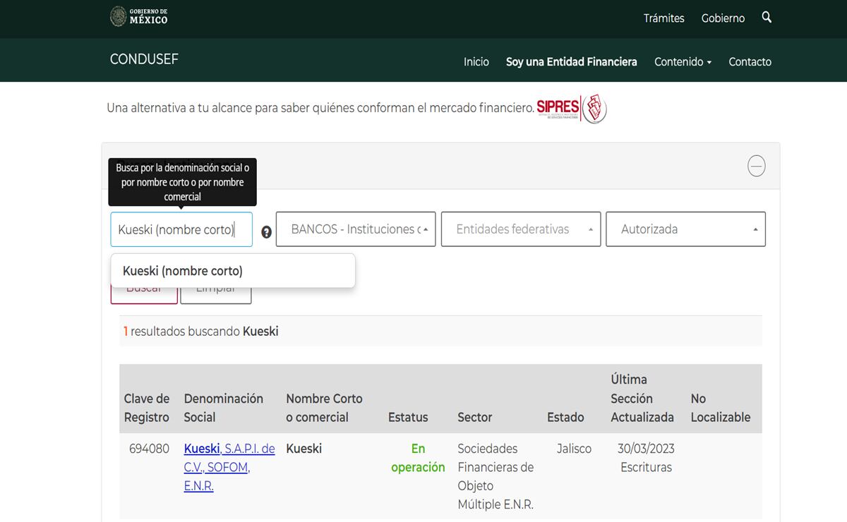847x522 pixels.
Task: Select the Trámites menu item
Action: pos(663,18)
